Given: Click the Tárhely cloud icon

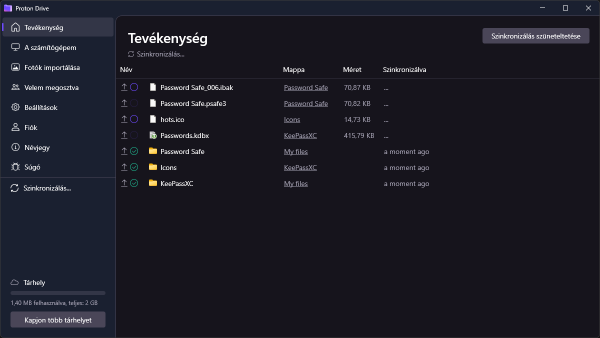Looking at the screenshot, I should click(x=14, y=282).
